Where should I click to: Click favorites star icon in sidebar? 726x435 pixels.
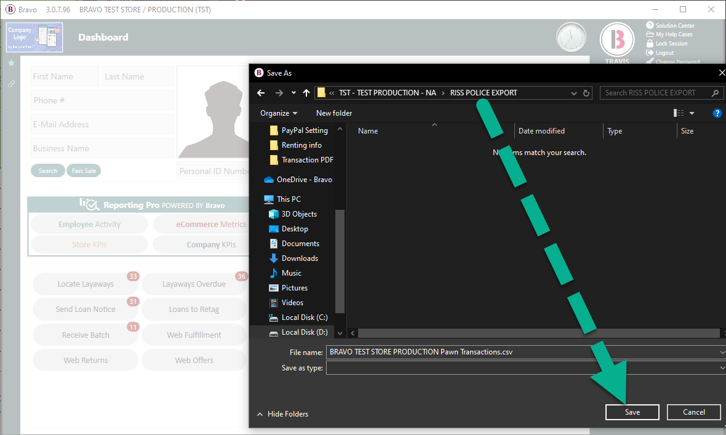point(11,63)
